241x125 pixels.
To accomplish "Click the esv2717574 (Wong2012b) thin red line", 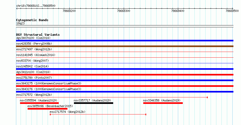I will point(98,114).
